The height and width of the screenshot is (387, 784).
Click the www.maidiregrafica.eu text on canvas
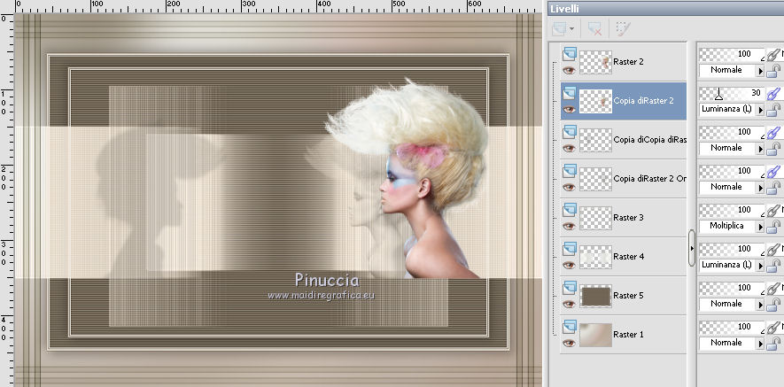(x=321, y=296)
